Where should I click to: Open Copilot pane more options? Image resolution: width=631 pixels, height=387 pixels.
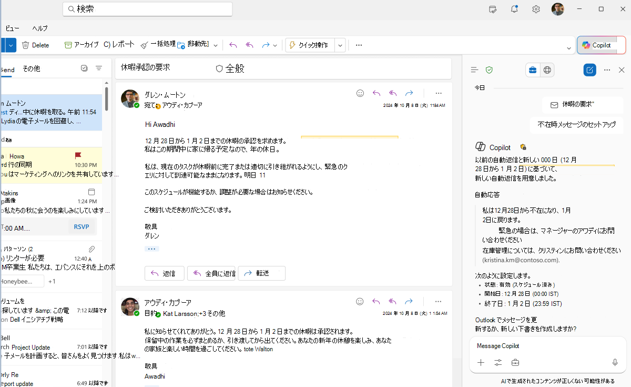607,70
